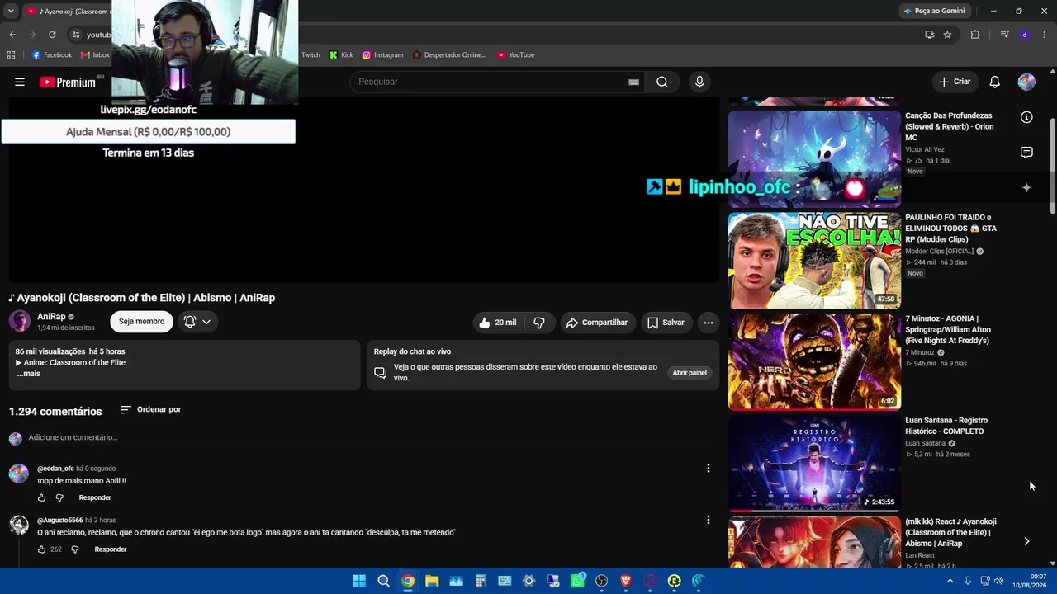Open the YouTube guide hamburger menu

pyautogui.click(x=20, y=82)
